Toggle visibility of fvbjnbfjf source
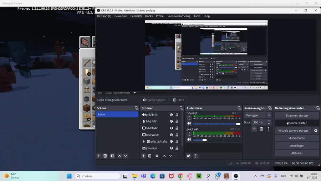Viewport: 321px width, 181px height. pos(171,121)
